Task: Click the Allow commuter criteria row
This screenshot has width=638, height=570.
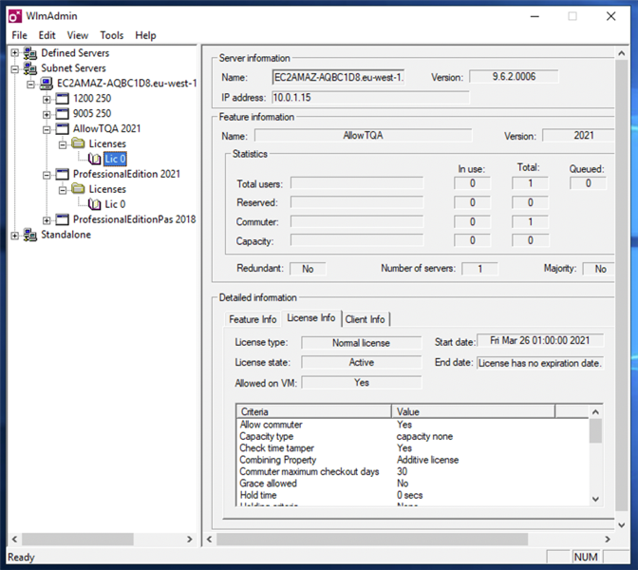Action: pyautogui.click(x=413, y=425)
